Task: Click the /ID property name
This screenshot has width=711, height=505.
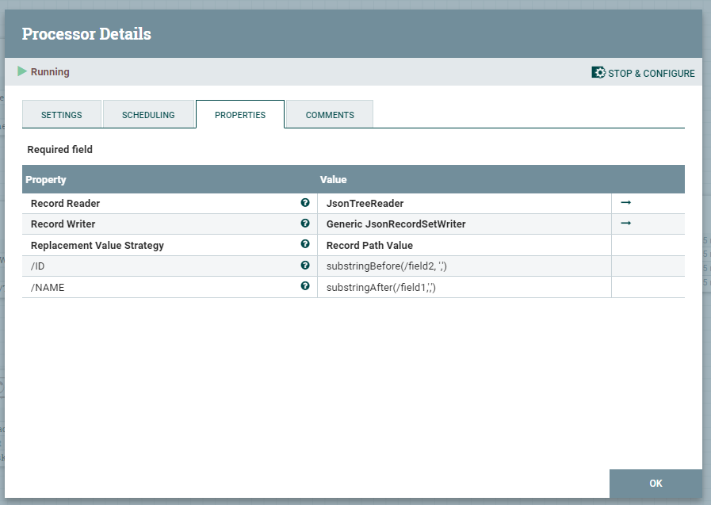Action: pyautogui.click(x=37, y=266)
